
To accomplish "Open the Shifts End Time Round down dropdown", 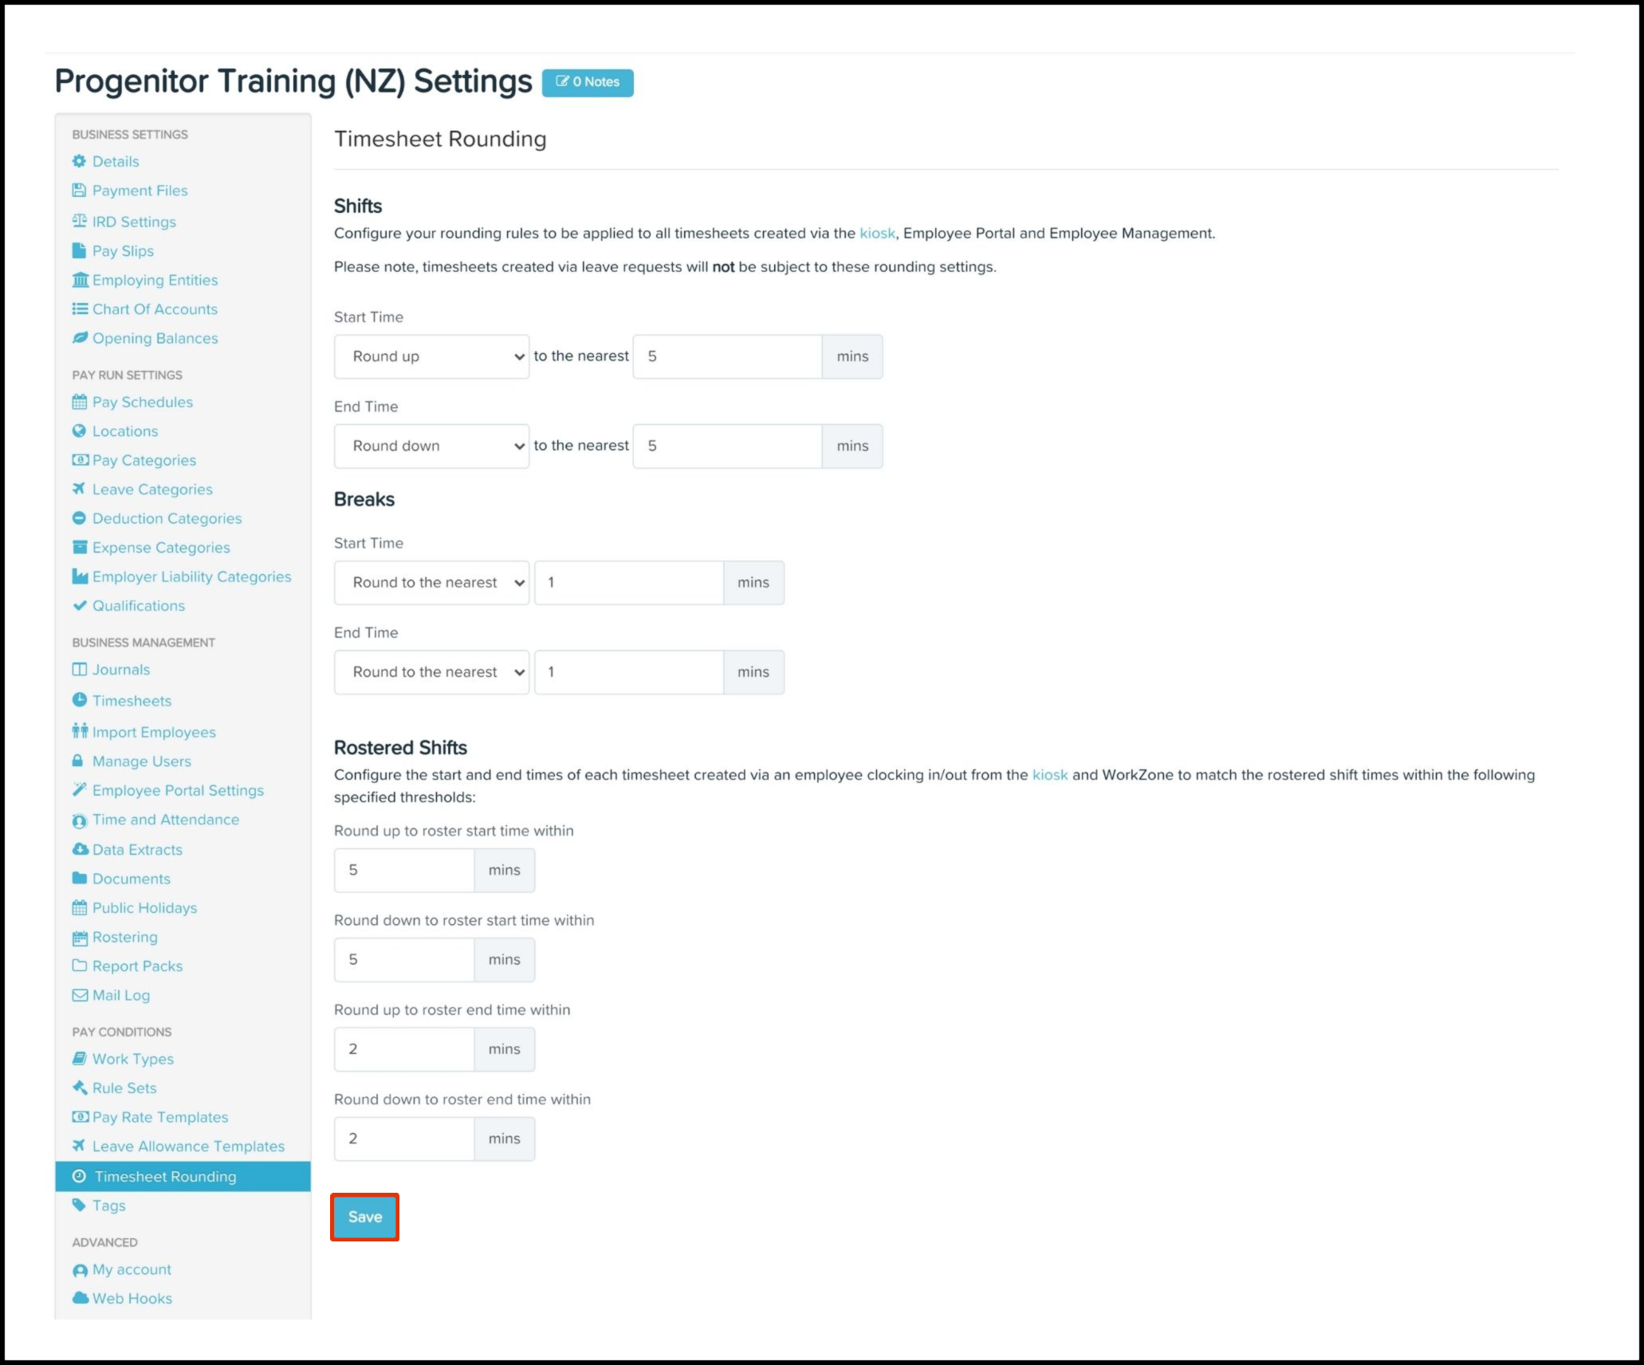I will pyautogui.click(x=431, y=446).
